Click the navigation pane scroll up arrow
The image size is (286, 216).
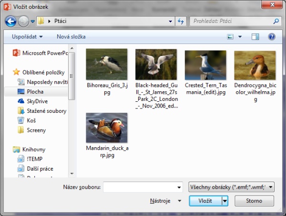coord(72,48)
